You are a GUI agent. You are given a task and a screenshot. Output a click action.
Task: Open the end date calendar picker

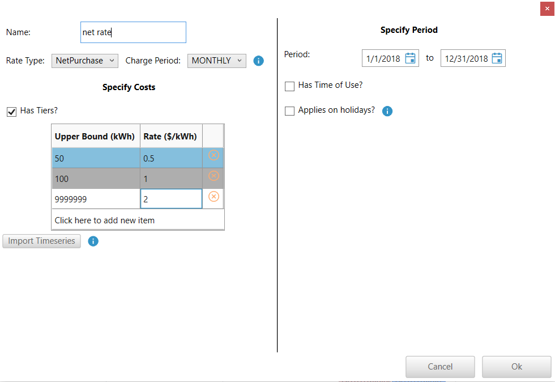pyautogui.click(x=497, y=58)
